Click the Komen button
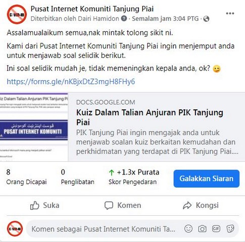The width and height of the screenshot is (245, 242). click(x=123, y=205)
